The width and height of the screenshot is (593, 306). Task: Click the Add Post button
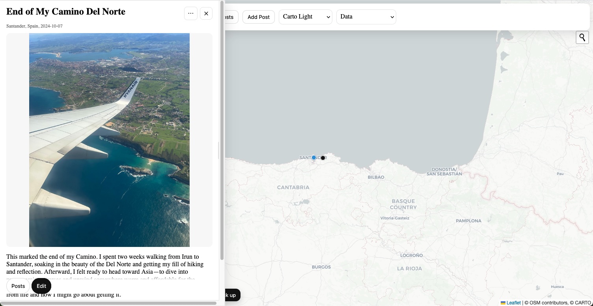click(x=258, y=17)
